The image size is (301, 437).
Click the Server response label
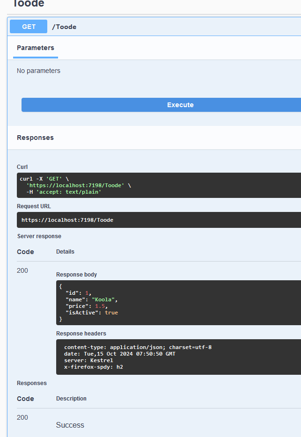coord(39,236)
